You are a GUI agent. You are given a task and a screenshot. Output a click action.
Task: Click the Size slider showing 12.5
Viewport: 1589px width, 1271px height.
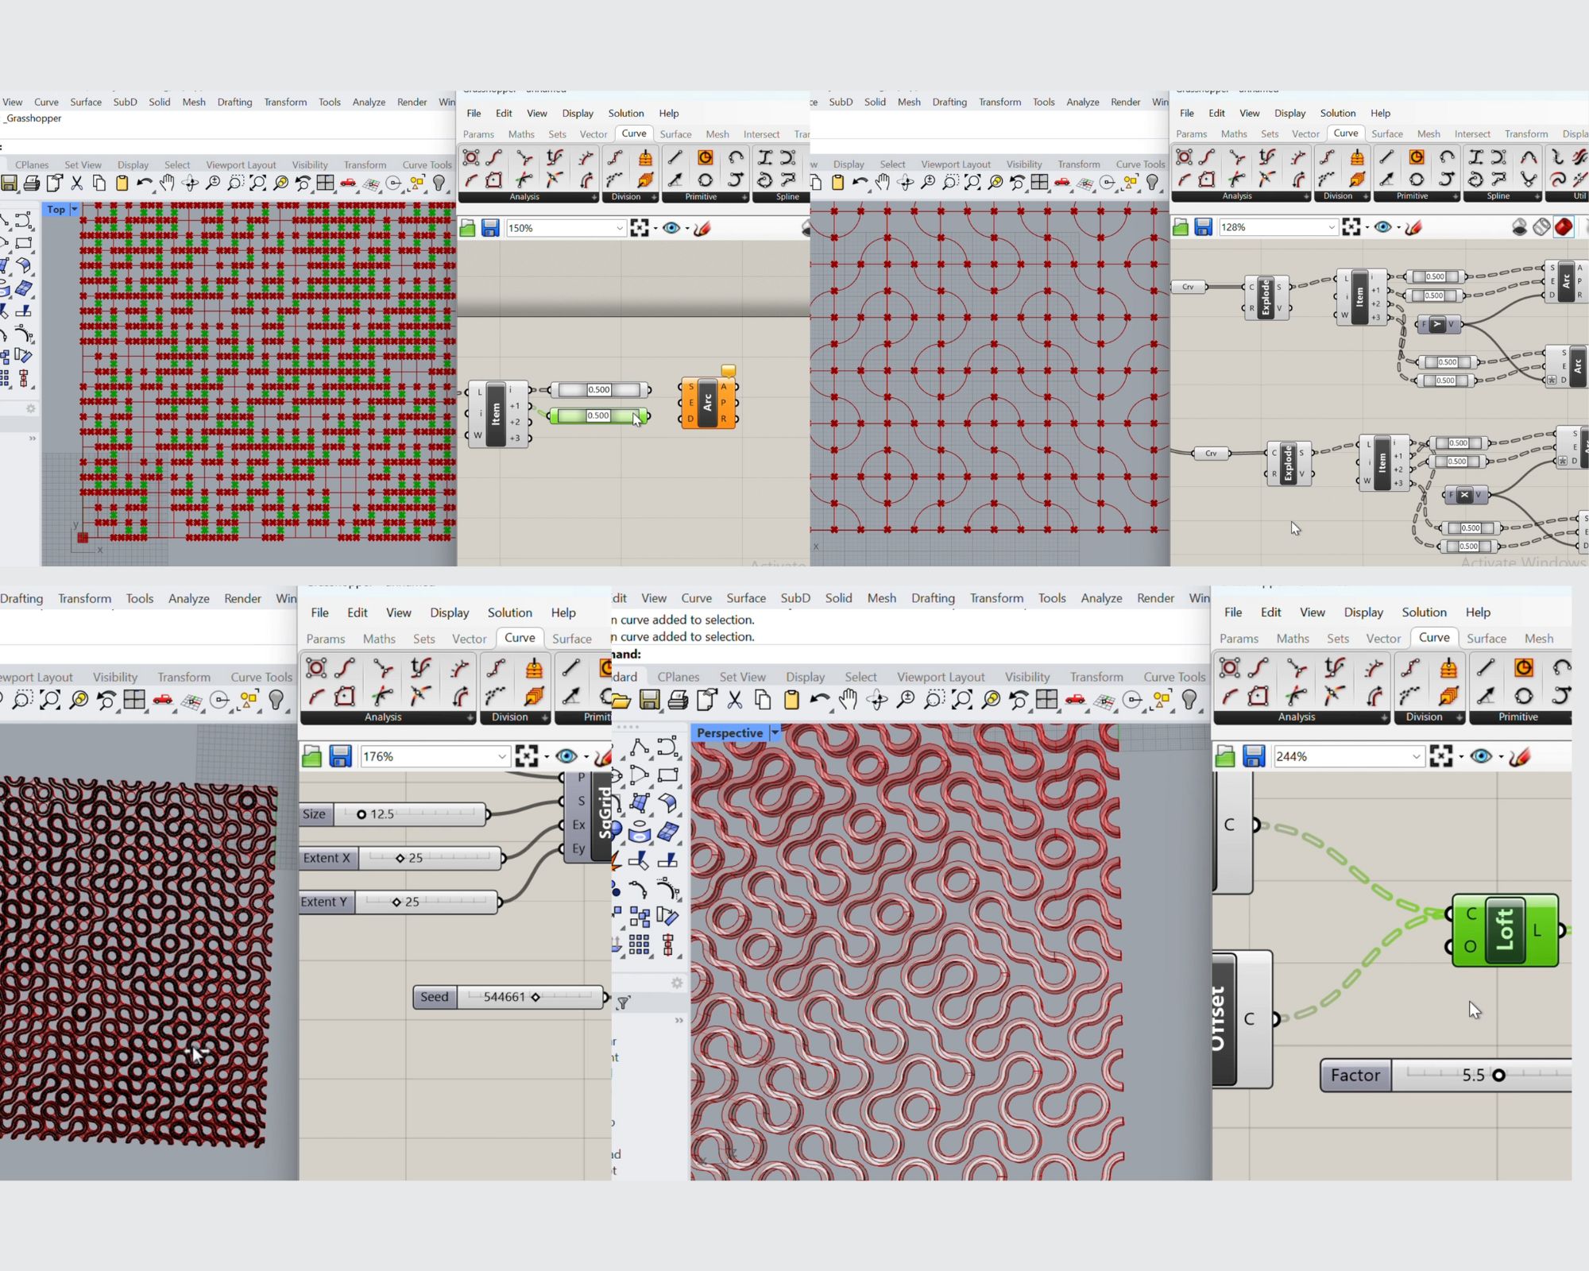point(394,814)
